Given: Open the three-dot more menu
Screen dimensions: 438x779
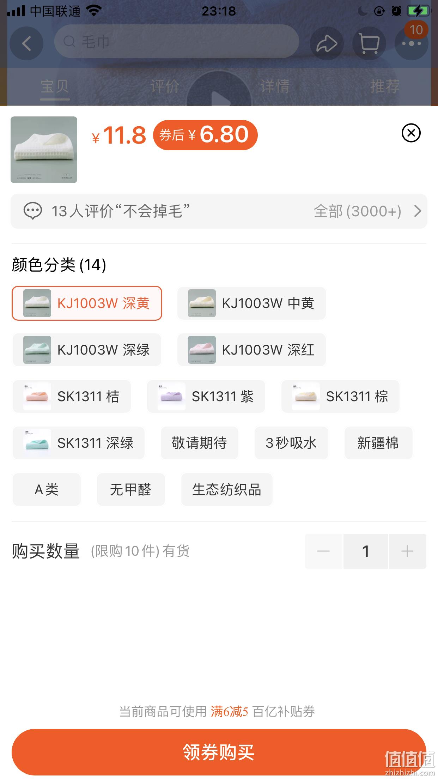Looking at the screenshot, I should point(412,43).
